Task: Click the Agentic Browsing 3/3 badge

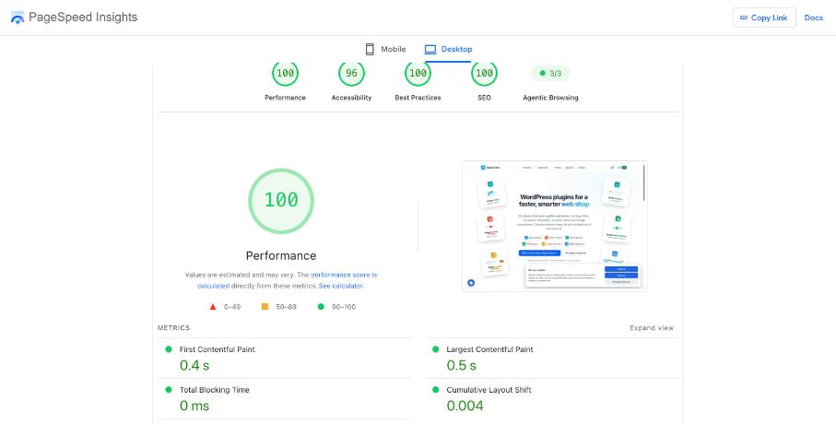Action: coord(550,73)
